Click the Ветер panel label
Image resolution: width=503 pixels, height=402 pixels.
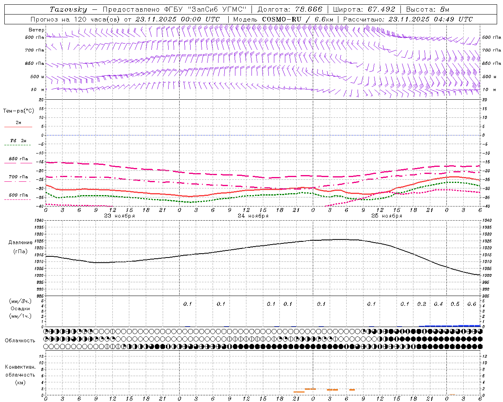pos(37,30)
